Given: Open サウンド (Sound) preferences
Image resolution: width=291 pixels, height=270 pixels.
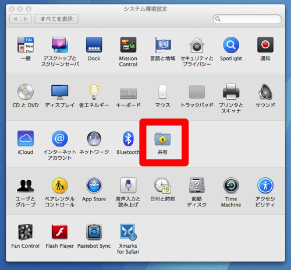Looking at the screenshot, I should [265, 92].
